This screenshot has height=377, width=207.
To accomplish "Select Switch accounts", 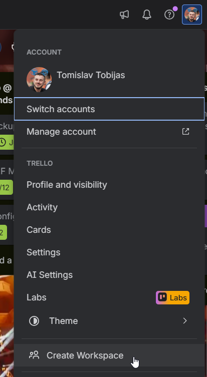I will pos(109,109).
